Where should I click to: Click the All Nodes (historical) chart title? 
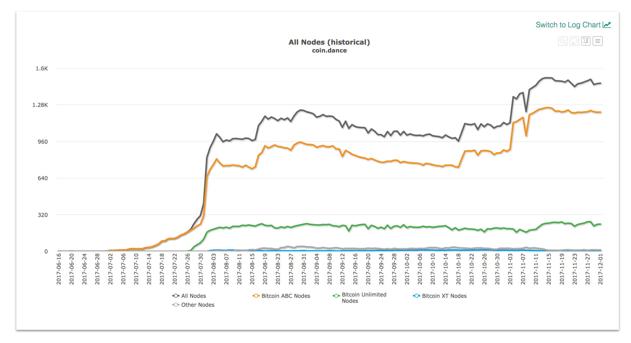tap(329, 42)
